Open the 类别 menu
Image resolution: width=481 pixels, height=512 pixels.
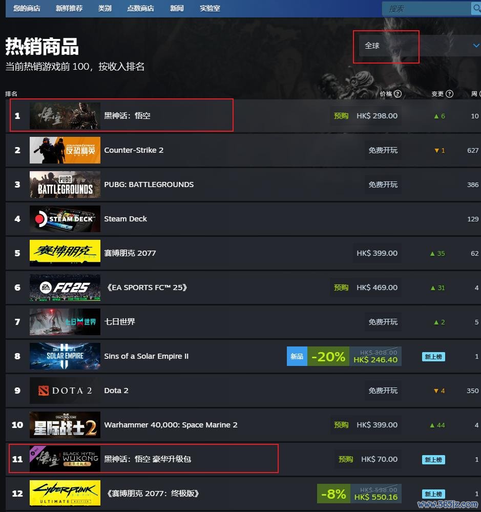(x=104, y=9)
